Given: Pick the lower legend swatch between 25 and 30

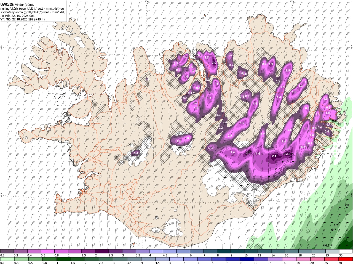Looking at the screenshot, I should pyautogui.click(x=332, y=259).
